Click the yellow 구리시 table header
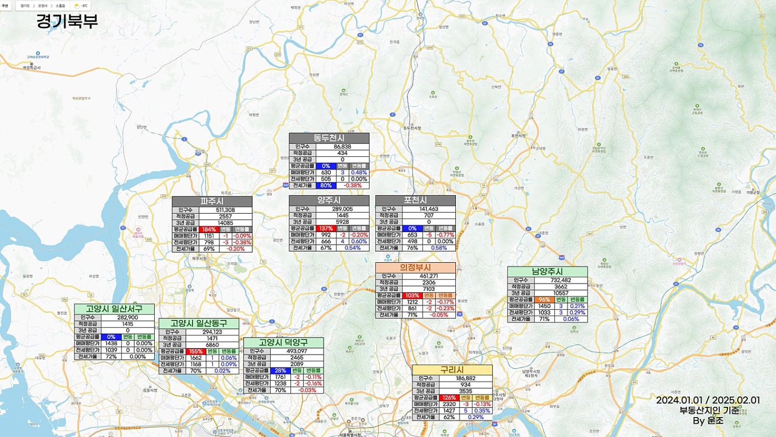776x437 pixels. 452,370
